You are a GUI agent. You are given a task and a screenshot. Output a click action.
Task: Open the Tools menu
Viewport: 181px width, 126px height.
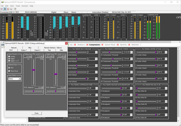point(18,6)
